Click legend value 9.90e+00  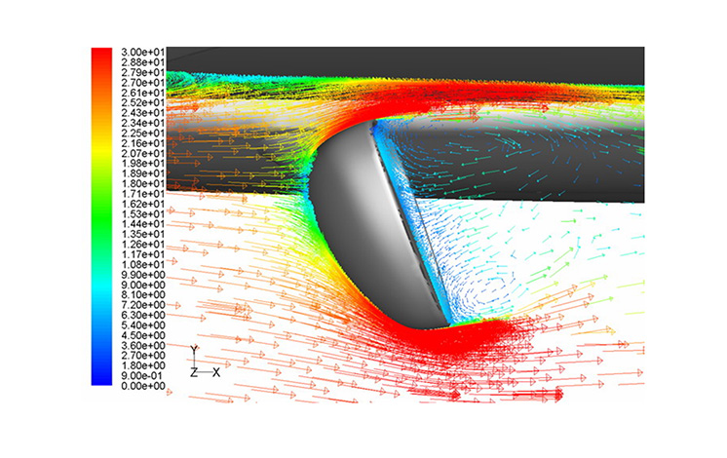143,275
